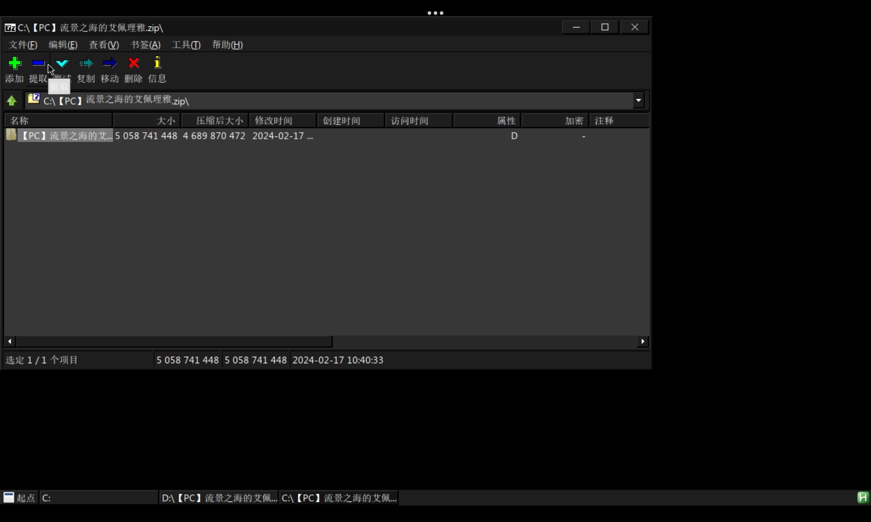Screen dimensions: 871x522
Task: Go up one folder with green arrow
Action: pyautogui.click(x=12, y=101)
